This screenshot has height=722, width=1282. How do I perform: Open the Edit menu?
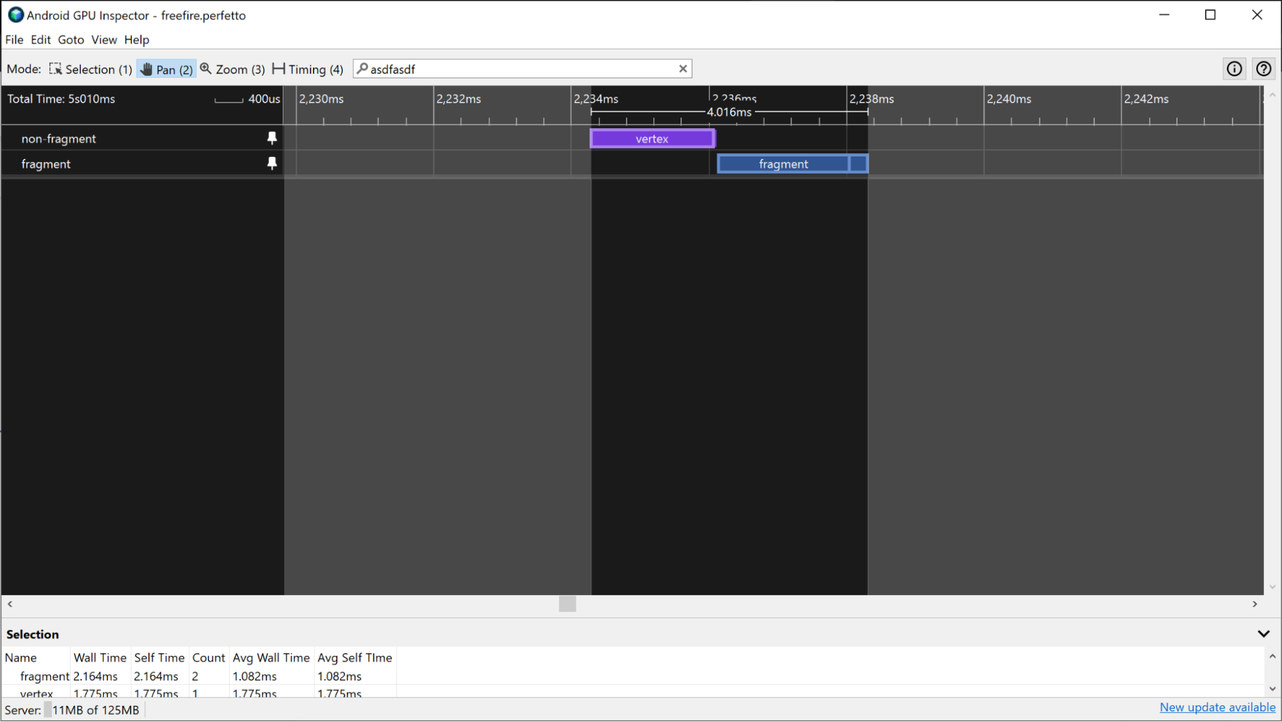click(x=40, y=40)
